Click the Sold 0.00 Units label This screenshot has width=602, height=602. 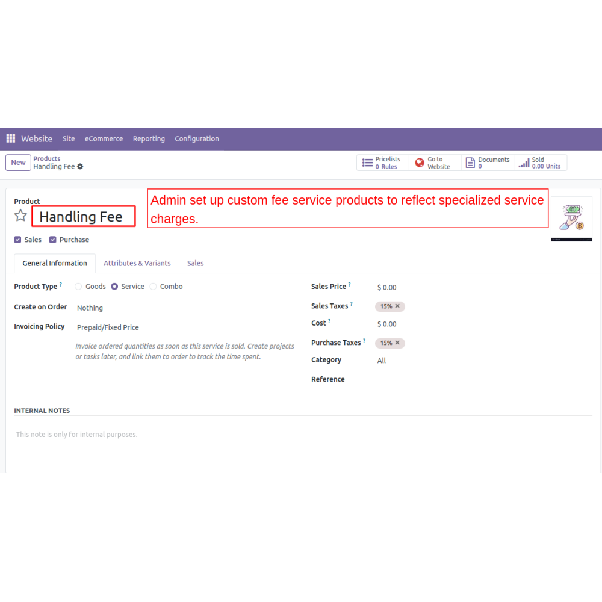546,163
